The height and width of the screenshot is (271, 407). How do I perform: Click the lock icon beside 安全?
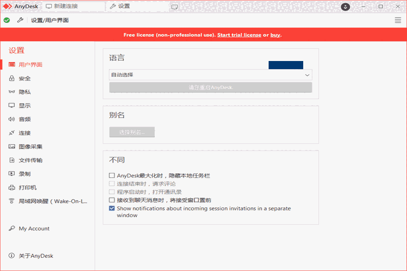pos(12,78)
